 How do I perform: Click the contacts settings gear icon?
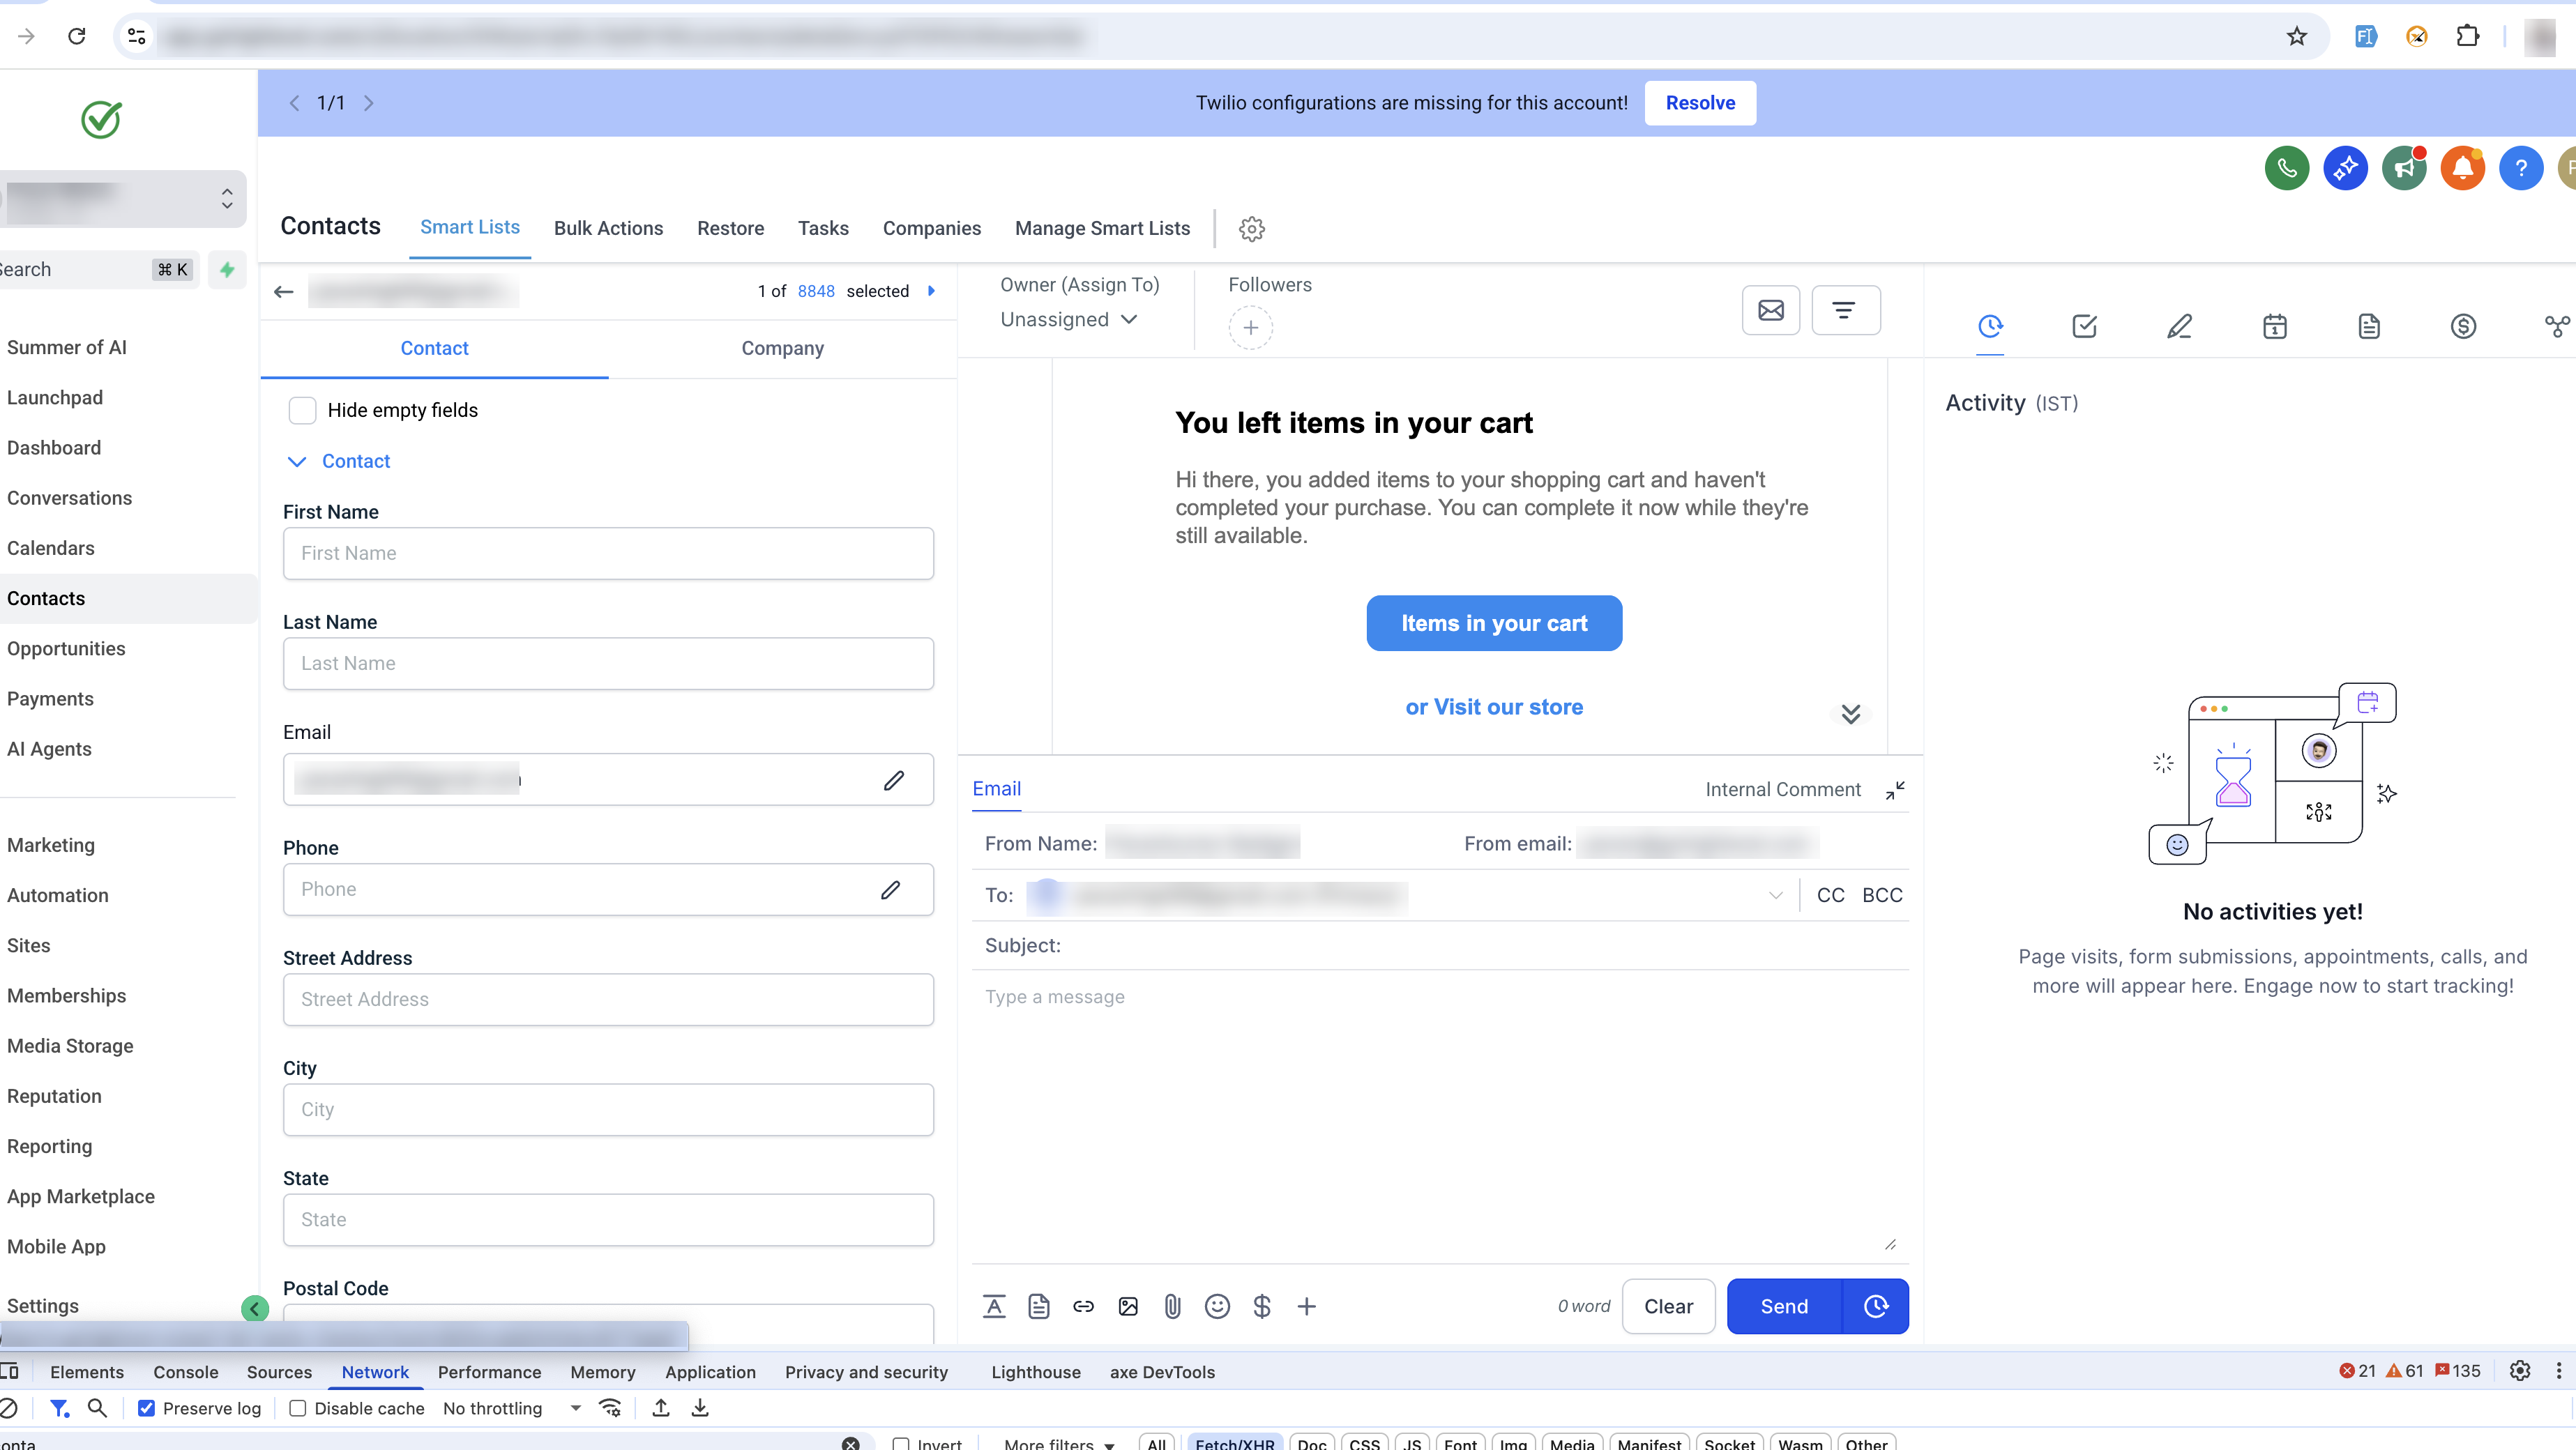(1251, 229)
